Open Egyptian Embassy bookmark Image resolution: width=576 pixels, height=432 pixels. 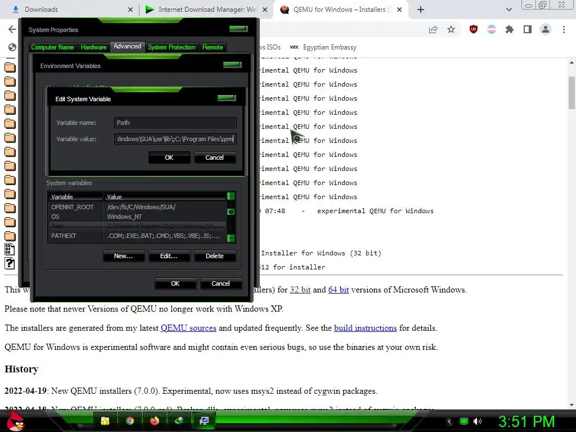(323, 47)
